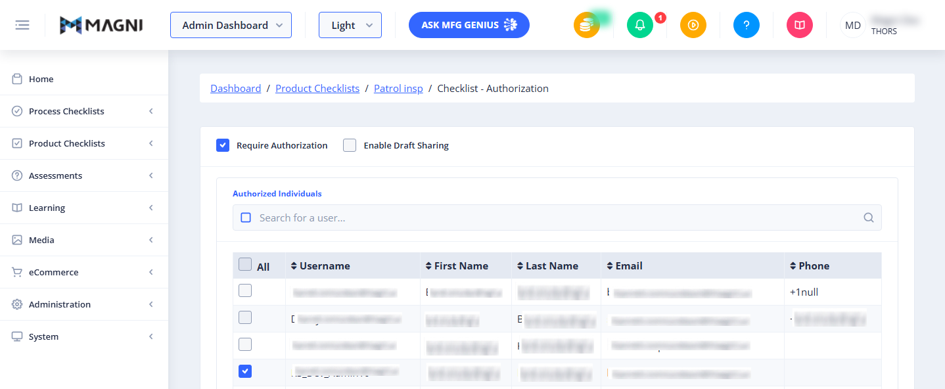
Task: Open the blue help question icon
Action: [x=747, y=26]
